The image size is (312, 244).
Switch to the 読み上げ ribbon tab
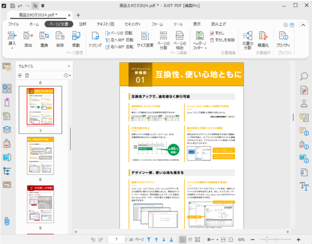tap(219, 24)
